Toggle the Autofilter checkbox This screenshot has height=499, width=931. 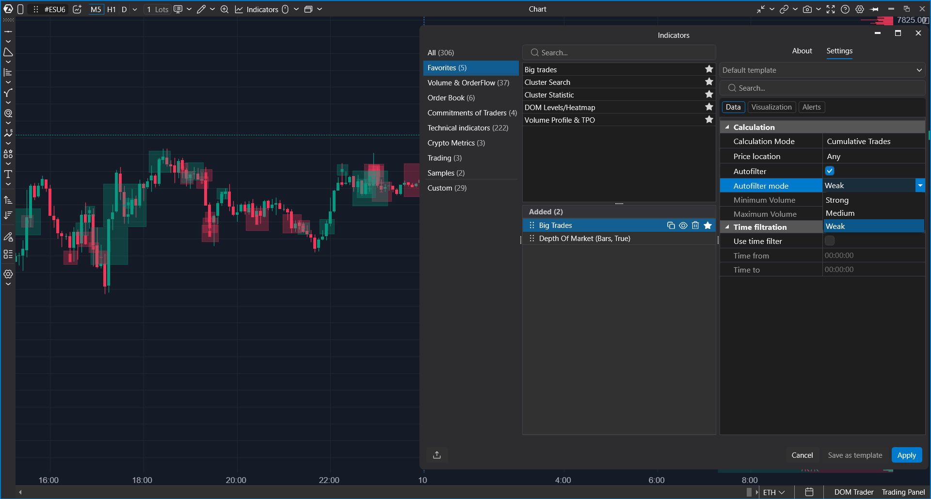830,171
